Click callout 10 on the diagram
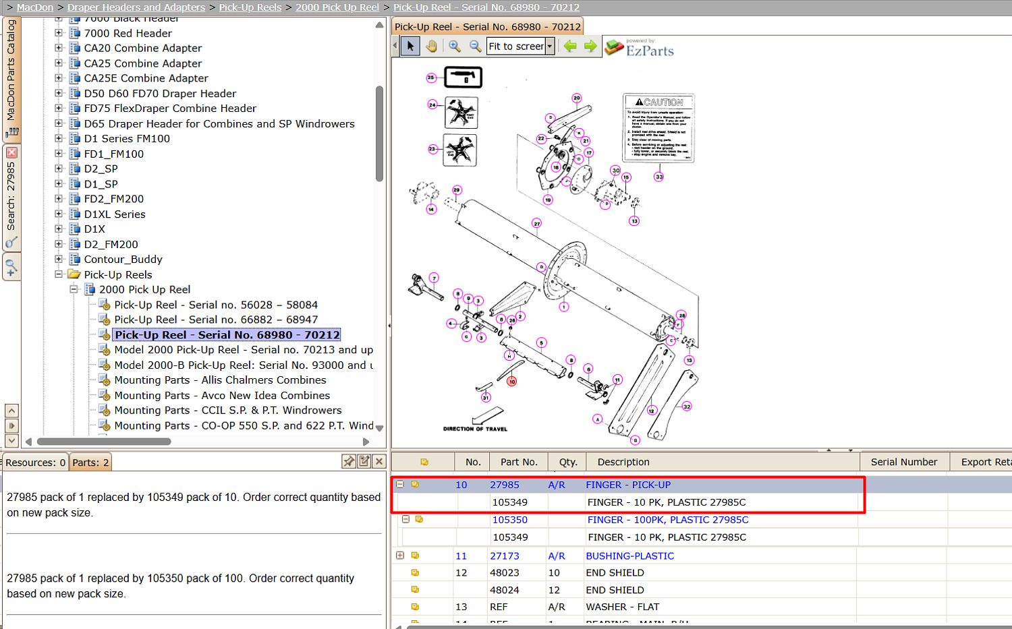The image size is (1012, 629). point(512,382)
